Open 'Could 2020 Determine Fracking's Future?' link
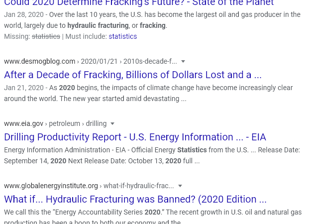Viewport: 312px width, 224px height. coord(139,3)
